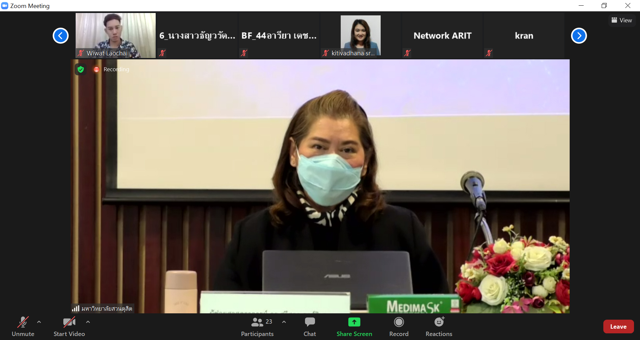Open the View layout menu
Screen dimensions: 640x340
(622, 20)
